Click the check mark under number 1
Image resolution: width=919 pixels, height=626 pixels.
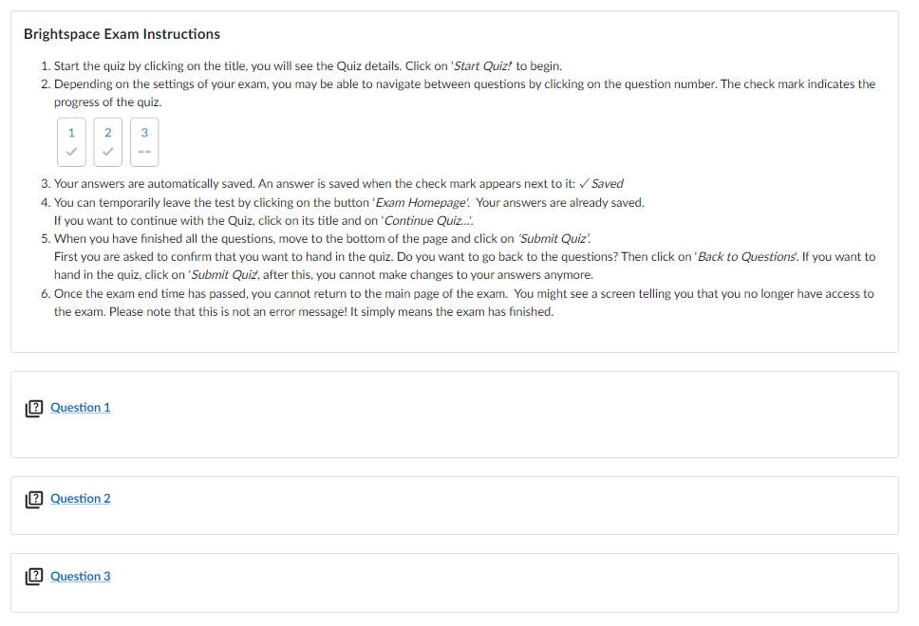[x=71, y=153]
